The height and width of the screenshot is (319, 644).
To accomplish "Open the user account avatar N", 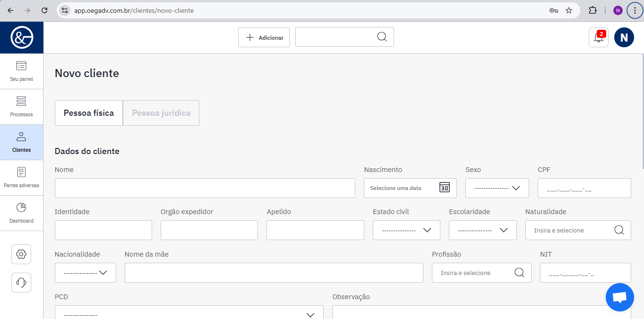I will (x=624, y=37).
